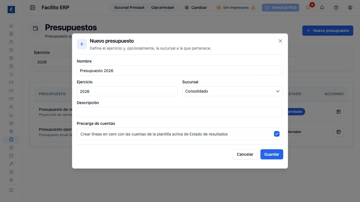Click the Nombre field with Presupuesto 2026
The width and height of the screenshot is (360, 202).
[180, 70]
